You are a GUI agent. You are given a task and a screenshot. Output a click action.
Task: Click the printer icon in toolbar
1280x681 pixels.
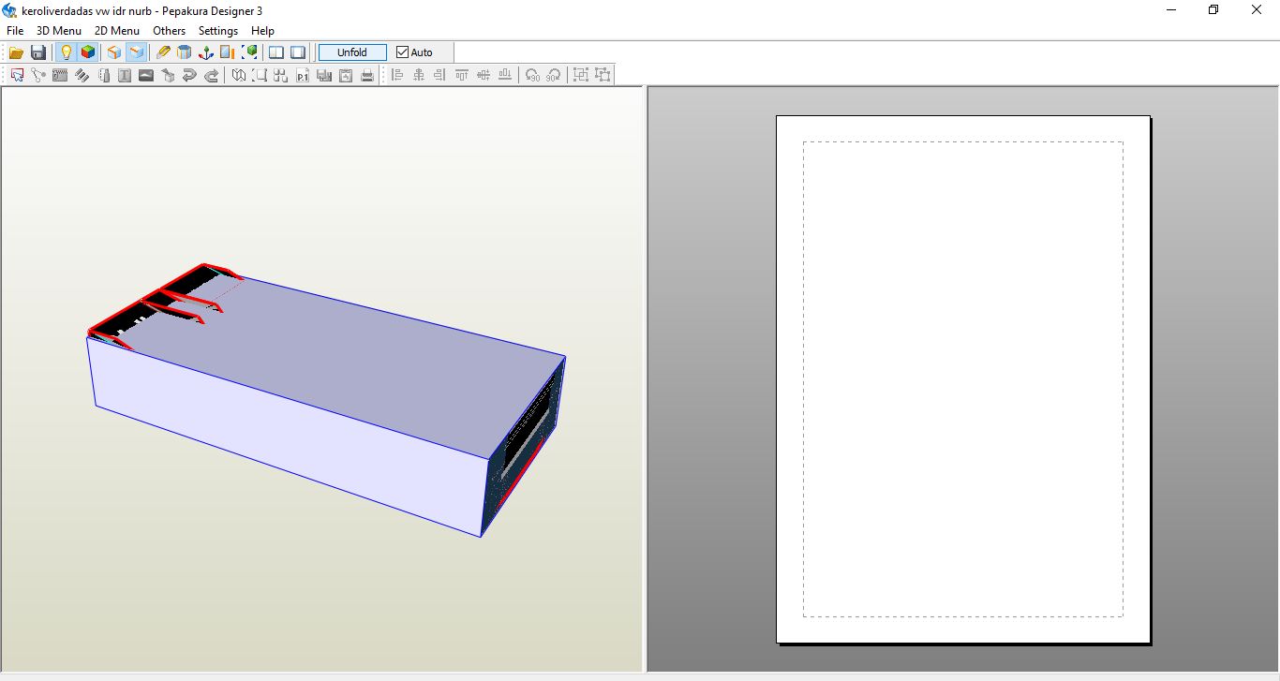[367, 76]
